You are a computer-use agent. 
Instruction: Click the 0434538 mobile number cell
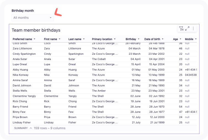pos(191,75)
